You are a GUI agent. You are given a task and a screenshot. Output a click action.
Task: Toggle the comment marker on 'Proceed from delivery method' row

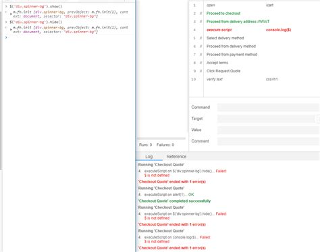201,47
